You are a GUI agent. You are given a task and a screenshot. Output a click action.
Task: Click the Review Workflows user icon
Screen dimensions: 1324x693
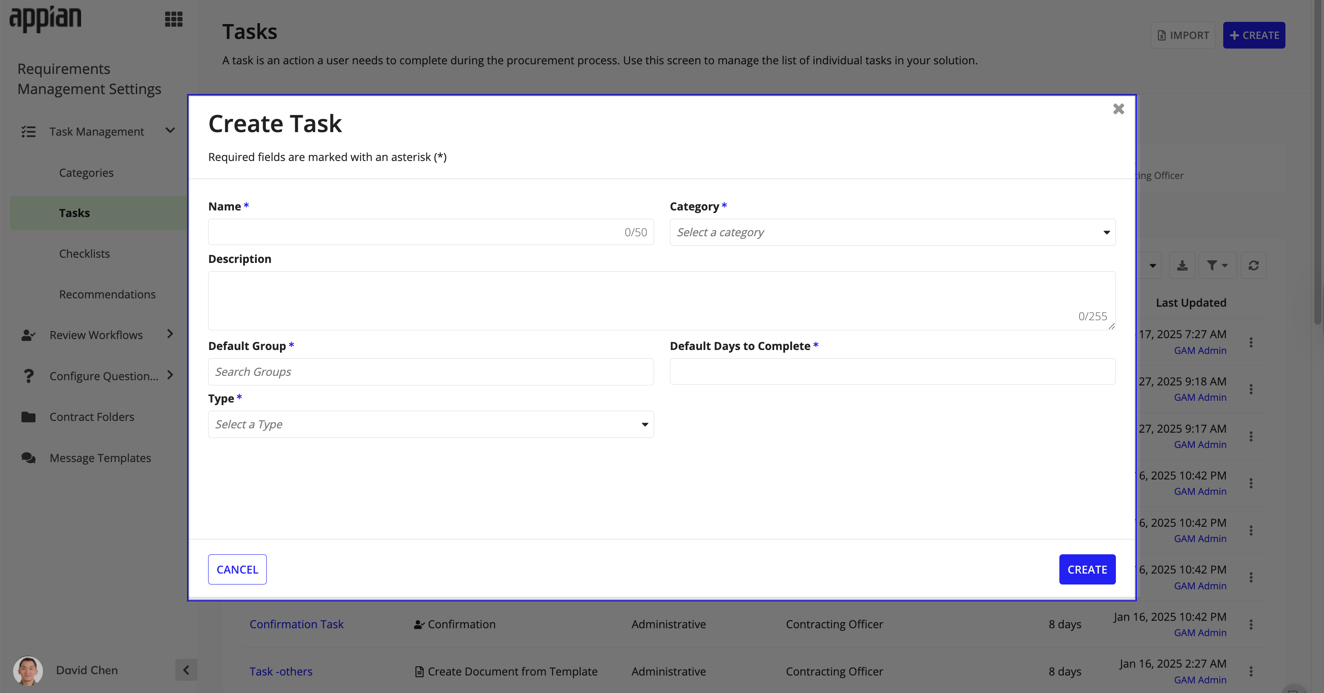(x=28, y=335)
